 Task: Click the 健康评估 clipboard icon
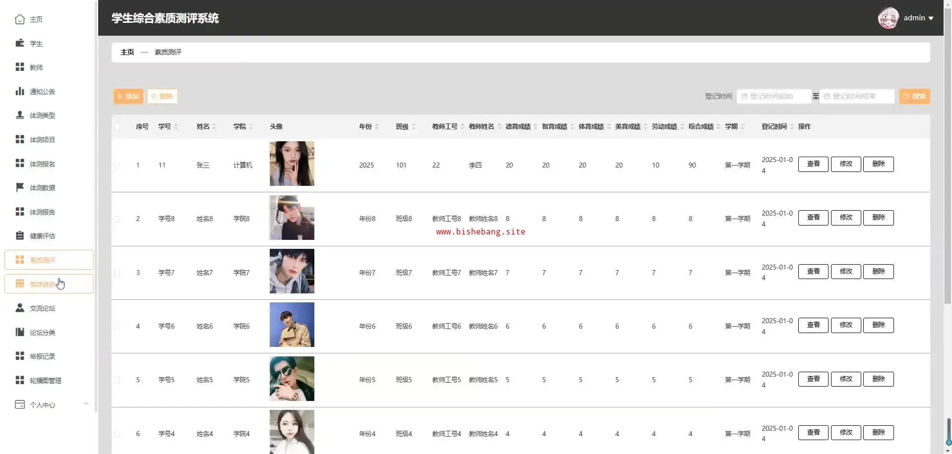[20, 235]
